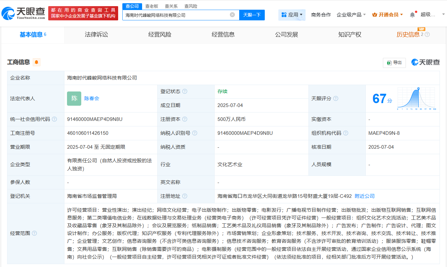Click the 工商信息 section heading
This screenshot has width=447, height=267.
[x=18, y=62]
